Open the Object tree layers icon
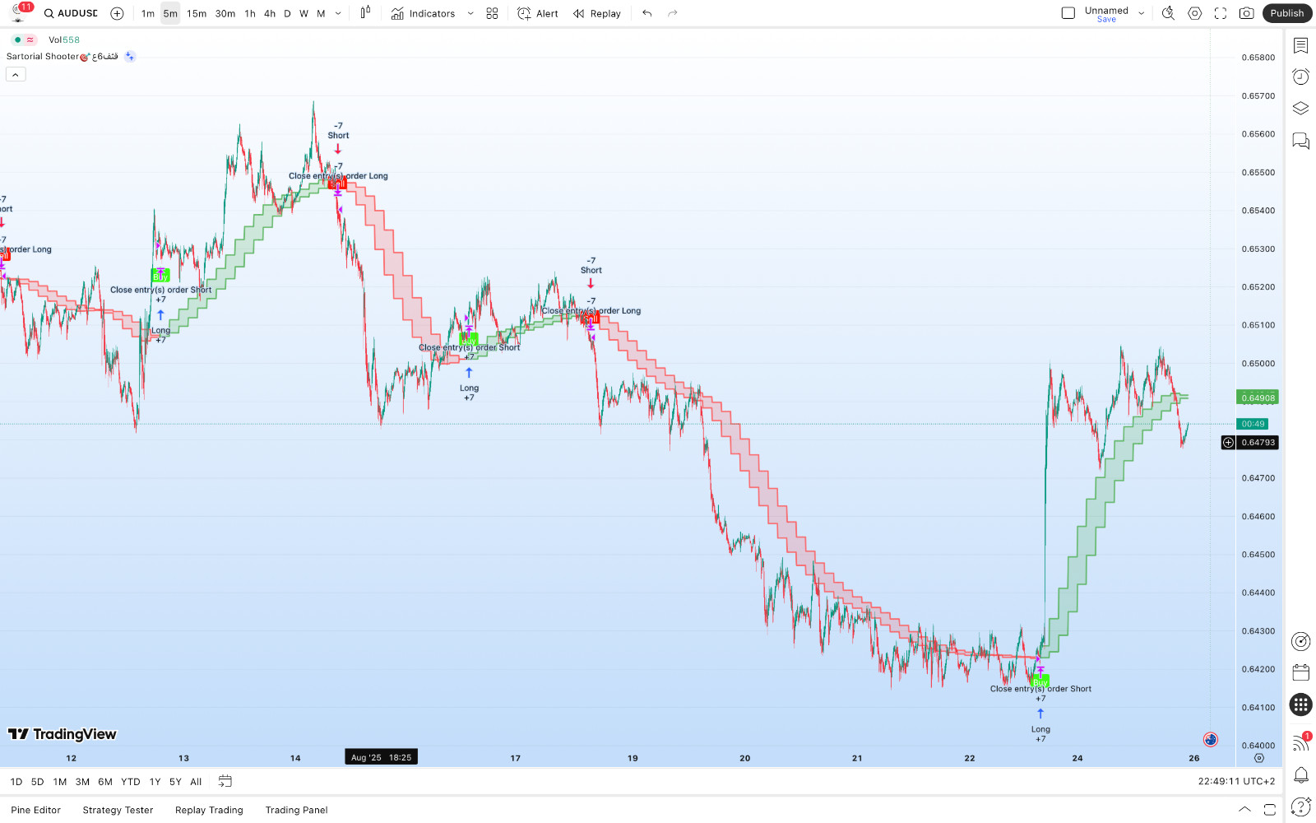Viewport: 1316px width, 823px height. tap(1300, 108)
